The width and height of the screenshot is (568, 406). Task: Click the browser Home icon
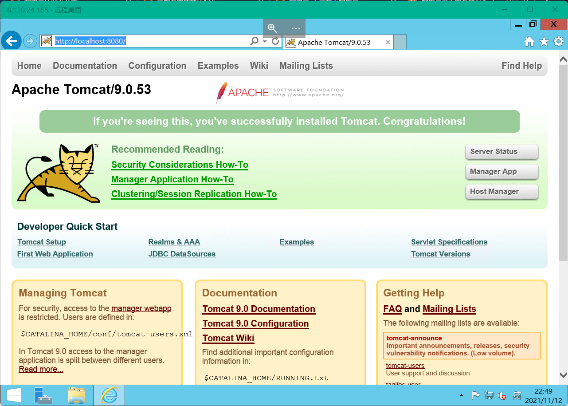[529, 42]
